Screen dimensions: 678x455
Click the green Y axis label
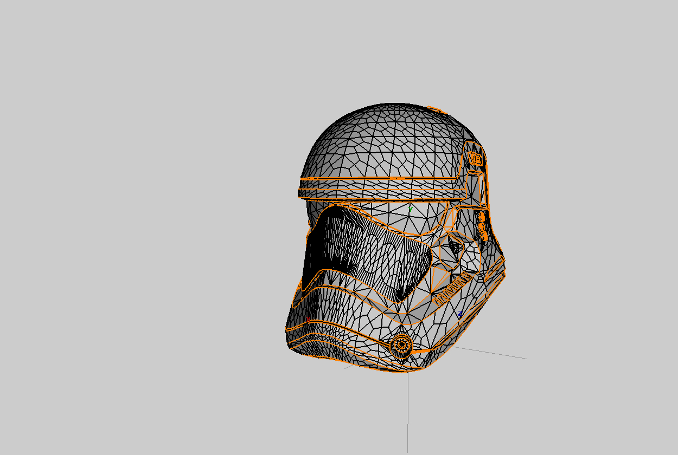pyautogui.click(x=411, y=209)
